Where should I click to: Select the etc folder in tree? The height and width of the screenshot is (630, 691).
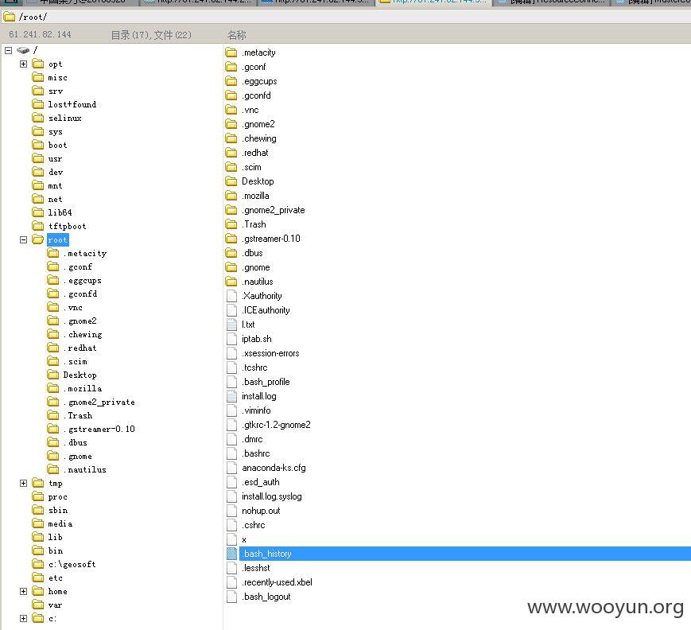pos(56,578)
